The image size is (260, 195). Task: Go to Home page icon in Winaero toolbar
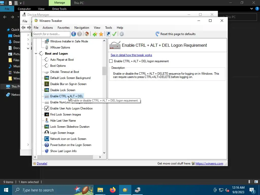coord(87,34)
